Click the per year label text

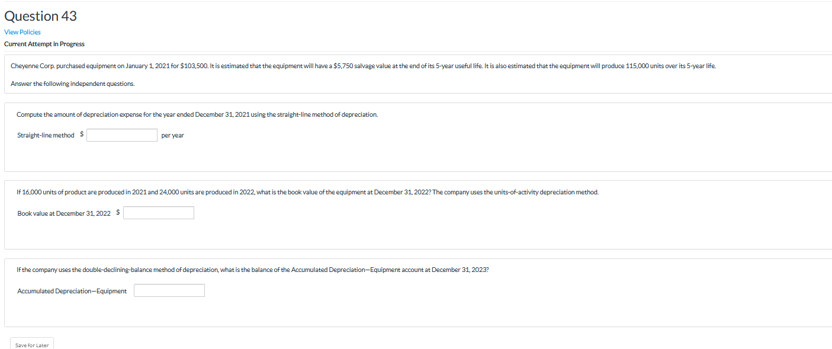[x=172, y=135]
